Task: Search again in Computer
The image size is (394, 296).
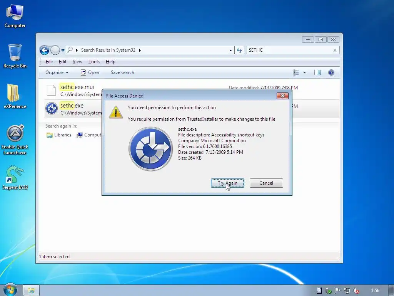Action: (89, 135)
